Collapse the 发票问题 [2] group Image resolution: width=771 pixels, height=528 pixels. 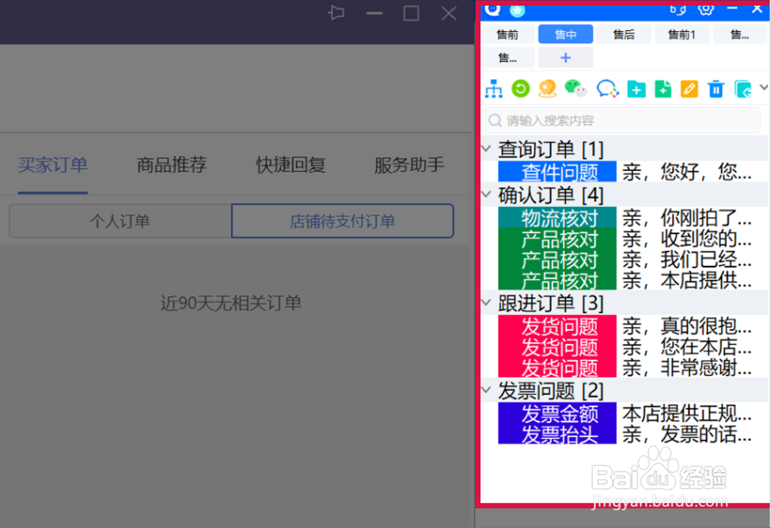click(487, 390)
